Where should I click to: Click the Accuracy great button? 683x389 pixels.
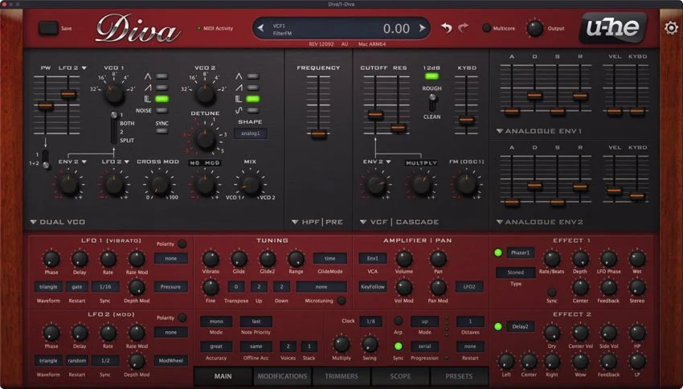[216, 346]
